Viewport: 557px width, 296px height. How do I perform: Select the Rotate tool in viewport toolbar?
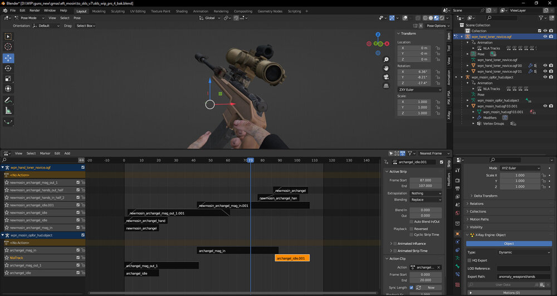[8, 68]
